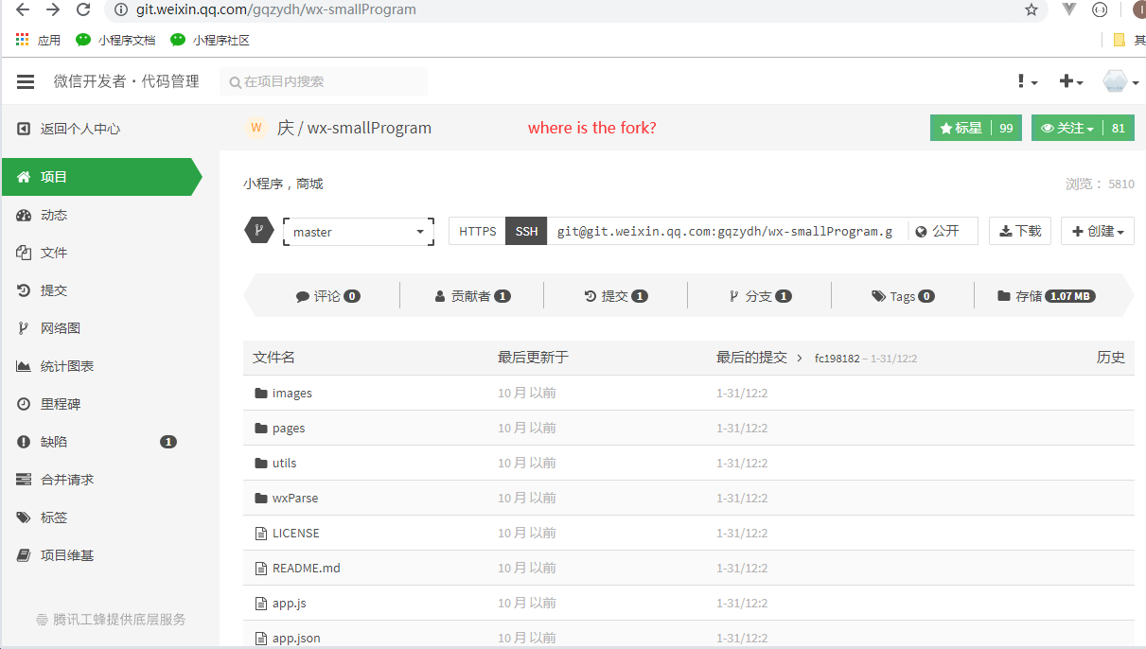Open the user avatar dropdown
Screen dimensions: 1146x649
pyautogui.click(x=1120, y=81)
